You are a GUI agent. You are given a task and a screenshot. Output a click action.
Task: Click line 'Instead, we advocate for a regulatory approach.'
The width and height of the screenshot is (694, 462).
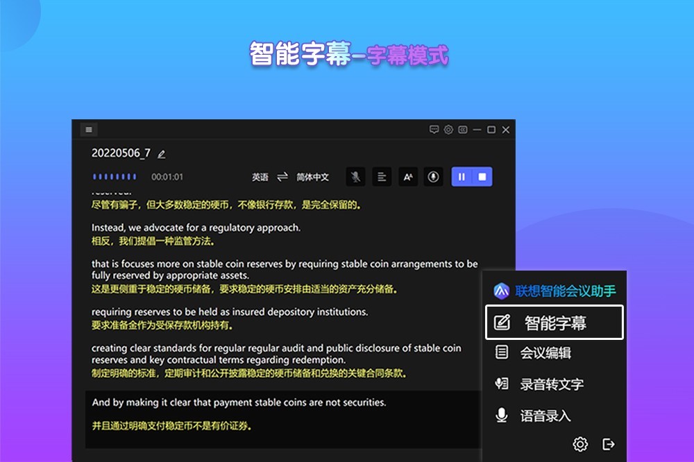click(196, 228)
